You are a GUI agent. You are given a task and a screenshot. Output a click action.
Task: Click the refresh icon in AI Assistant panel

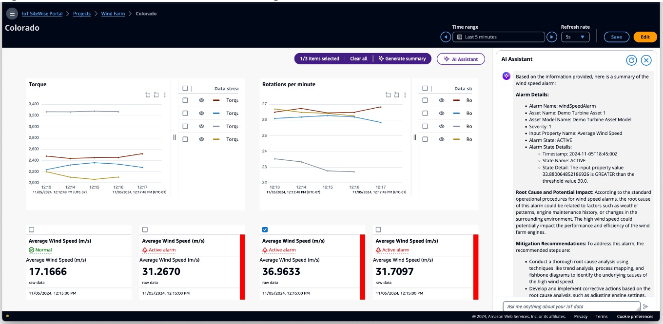tap(631, 60)
